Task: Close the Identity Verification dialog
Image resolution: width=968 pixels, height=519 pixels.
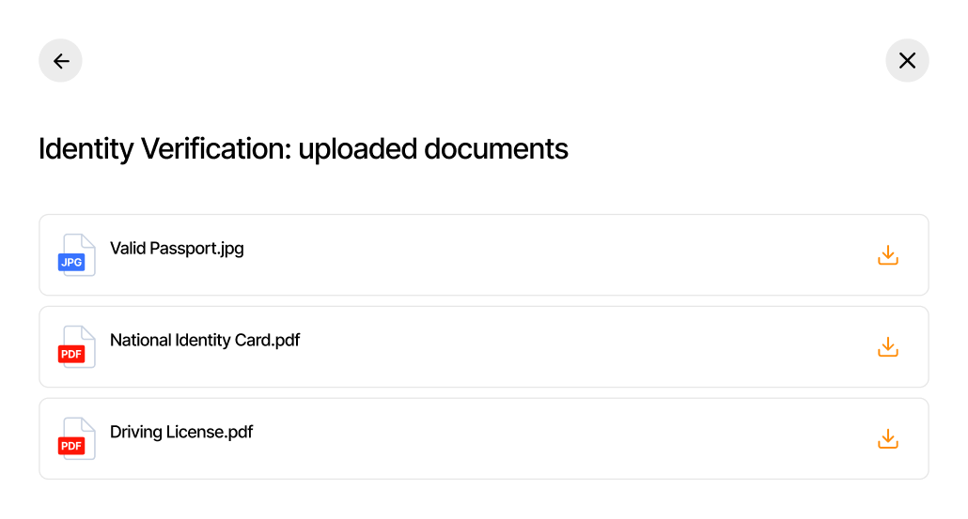Action: click(x=907, y=61)
